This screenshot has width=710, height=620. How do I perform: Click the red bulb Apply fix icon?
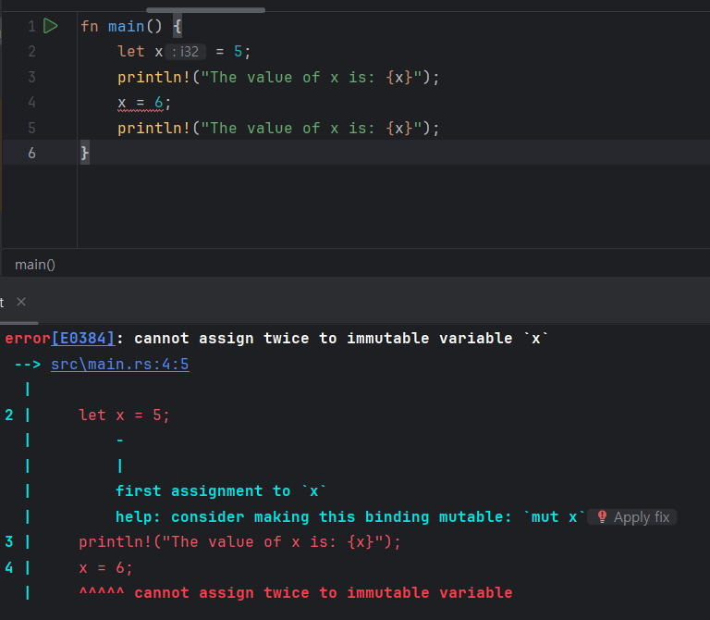602,517
